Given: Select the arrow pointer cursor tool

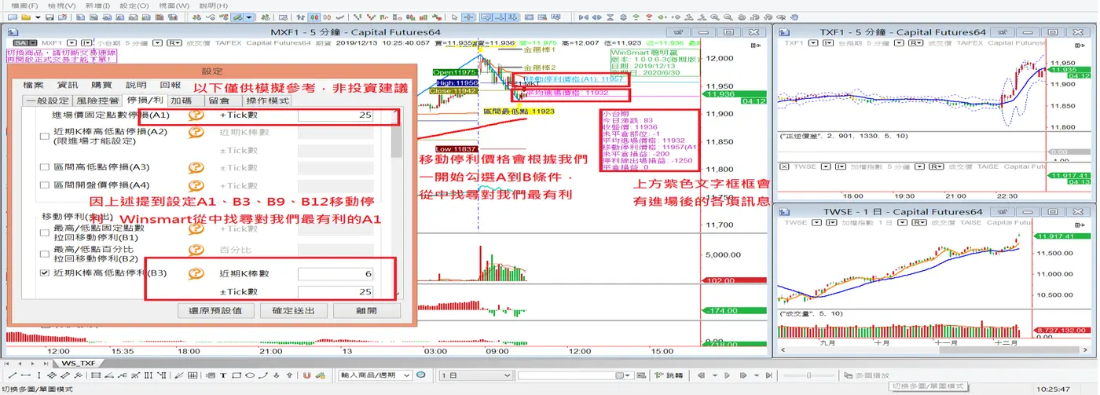Looking at the screenshot, I should (454, 16).
